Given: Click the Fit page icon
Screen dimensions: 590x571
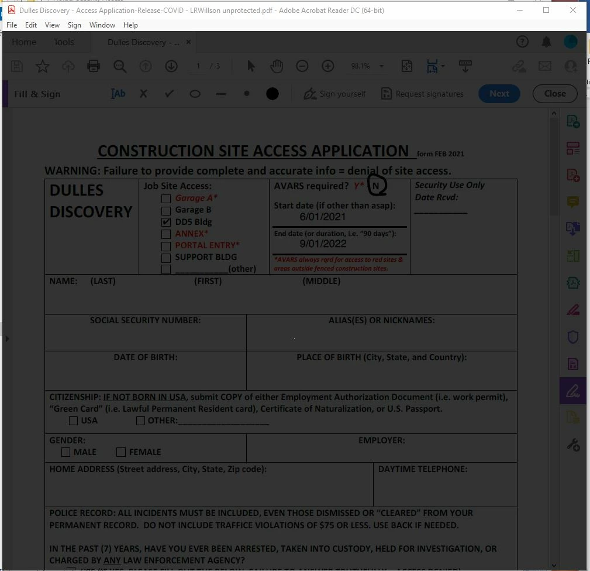Looking at the screenshot, I should click(407, 66).
